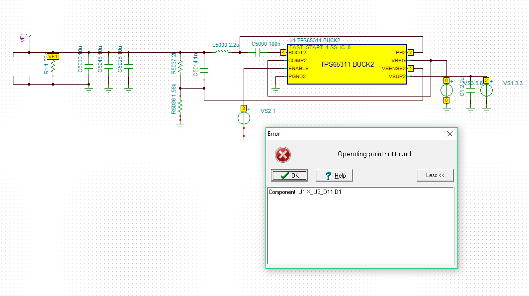Screen dimensions: 529x296
Task: Select the C5030 10u capacitor symbol
Action: coord(88,67)
